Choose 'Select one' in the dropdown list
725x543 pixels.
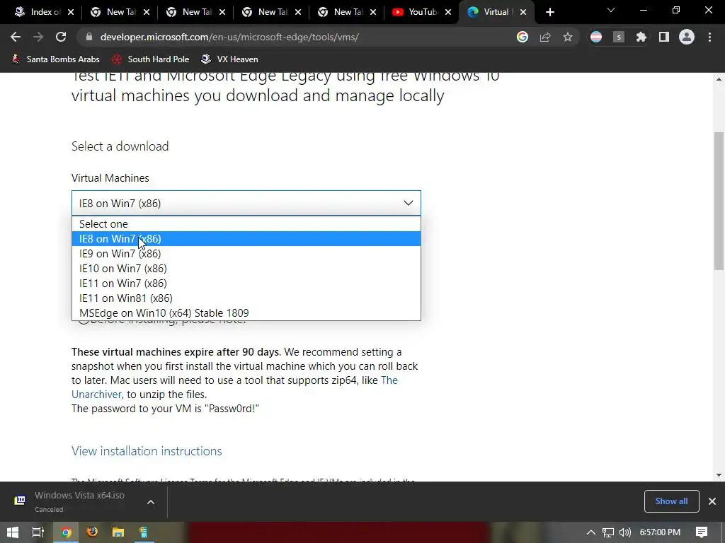(246, 224)
